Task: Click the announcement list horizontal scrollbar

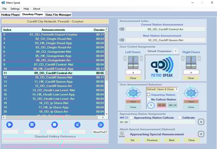Action: [x=52, y=117]
